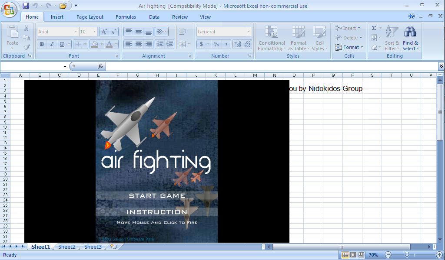Open Cell Styles gallery
Image resolution: width=445 pixels, height=260 pixels.
click(319, 38)
